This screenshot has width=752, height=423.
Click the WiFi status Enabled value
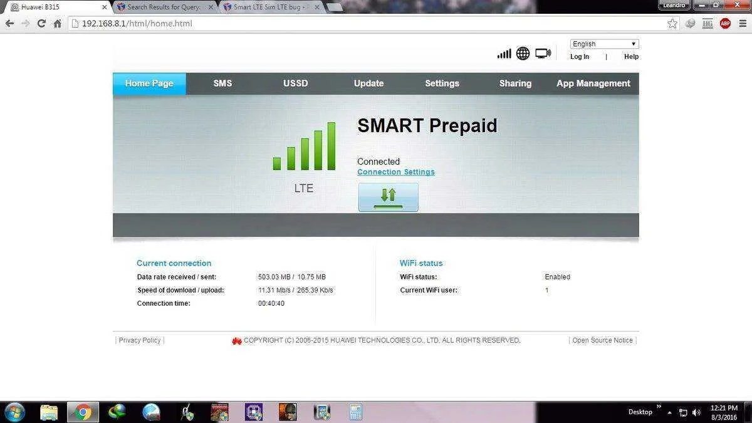click(558, 277)
